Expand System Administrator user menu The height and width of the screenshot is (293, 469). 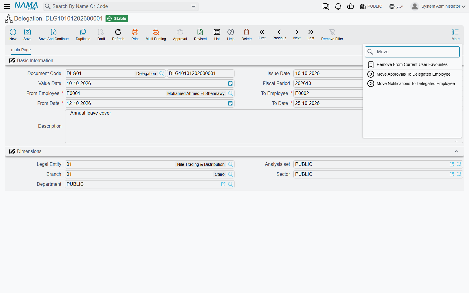438,6
